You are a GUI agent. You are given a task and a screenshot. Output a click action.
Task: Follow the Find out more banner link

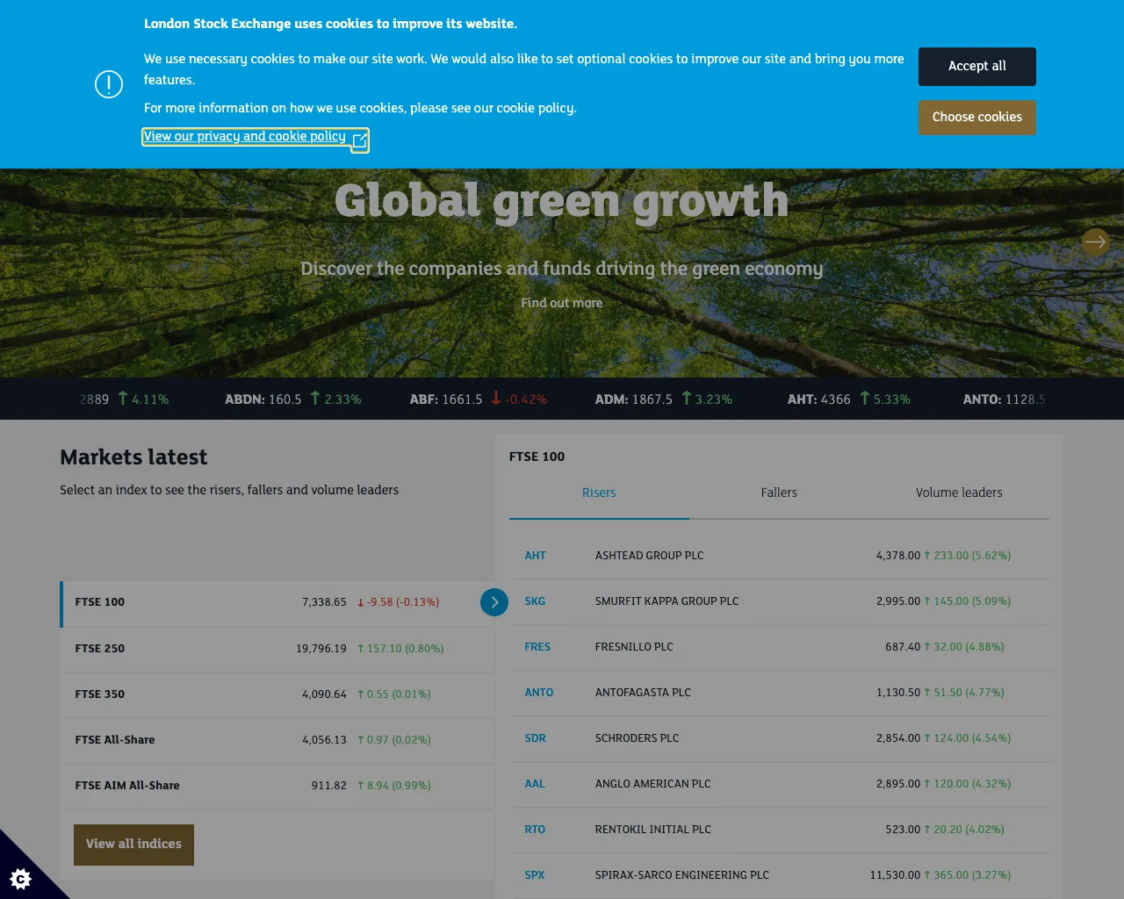[562, 303]
